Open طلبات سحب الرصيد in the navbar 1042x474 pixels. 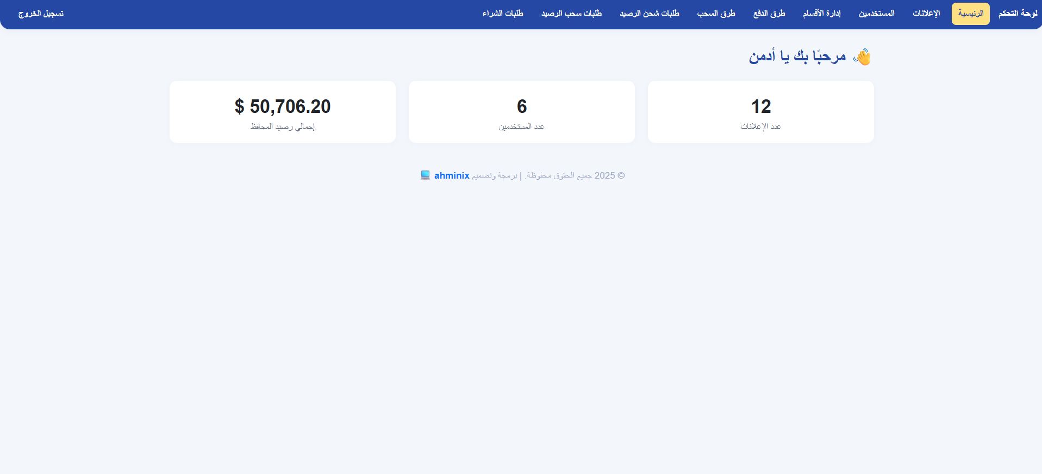(x=571, y=14)
